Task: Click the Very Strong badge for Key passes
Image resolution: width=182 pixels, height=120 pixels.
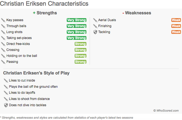Action: pyautogui.click(x=76, y=20)
